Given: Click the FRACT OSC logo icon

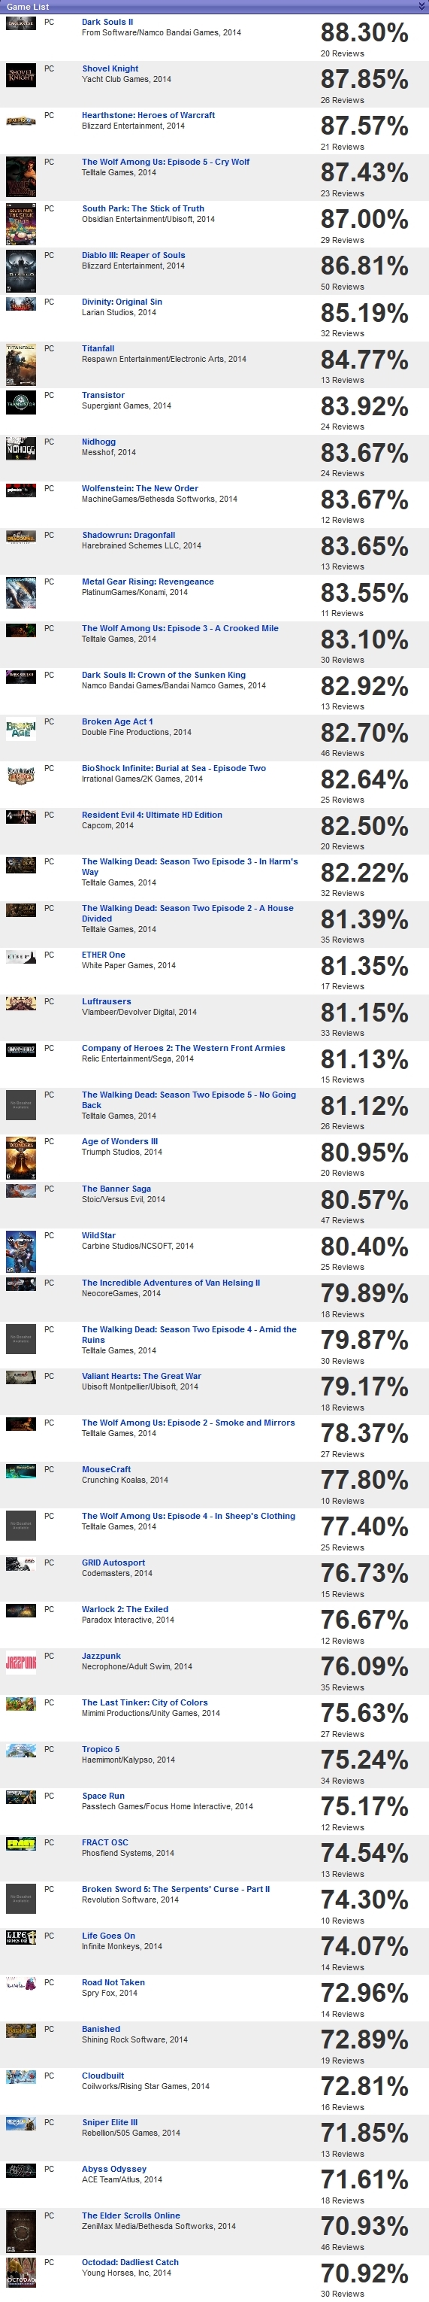Looking at the screenshot, I should [x=20, y=1842].
